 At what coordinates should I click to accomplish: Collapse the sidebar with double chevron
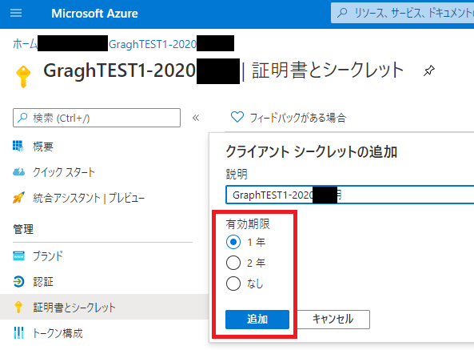pos(196,118)
